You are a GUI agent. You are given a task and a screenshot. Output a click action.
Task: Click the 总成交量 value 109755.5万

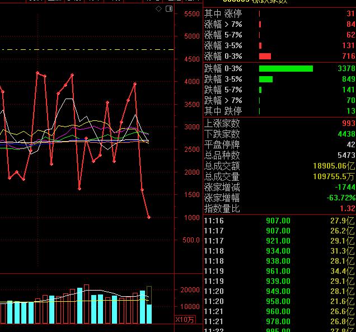point(334,176)
